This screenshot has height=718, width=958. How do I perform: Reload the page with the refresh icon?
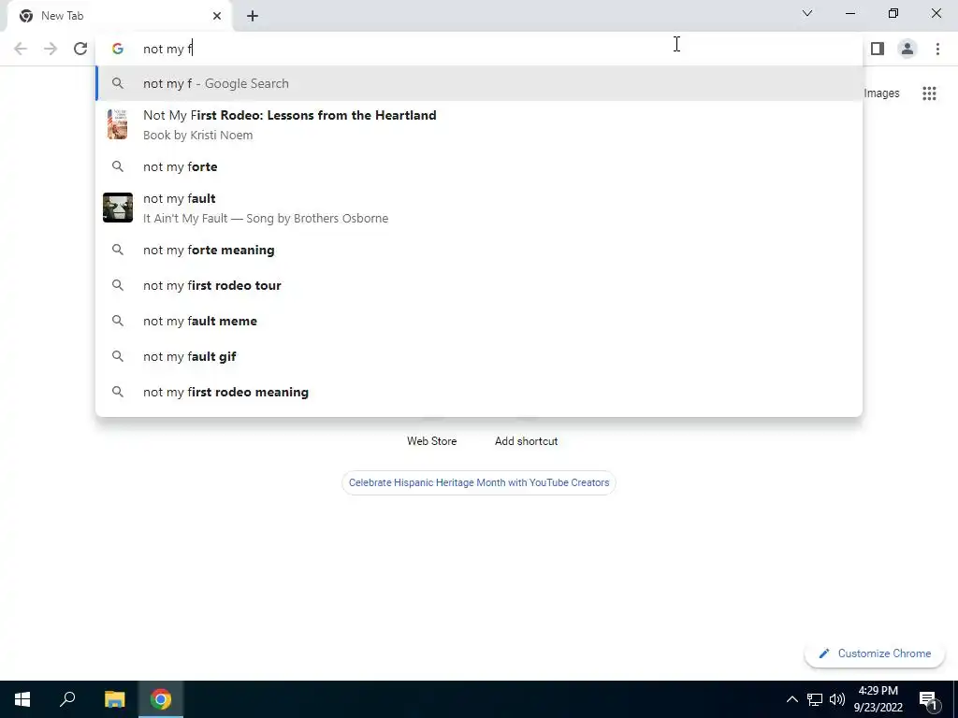[80, 49]
